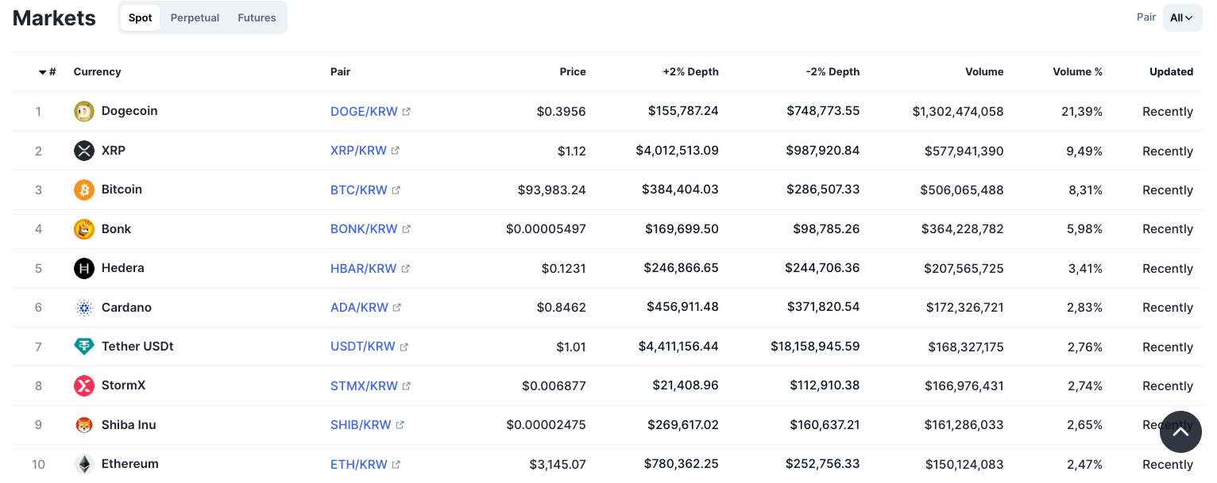Sort table by Price column header

click(572, 71)
